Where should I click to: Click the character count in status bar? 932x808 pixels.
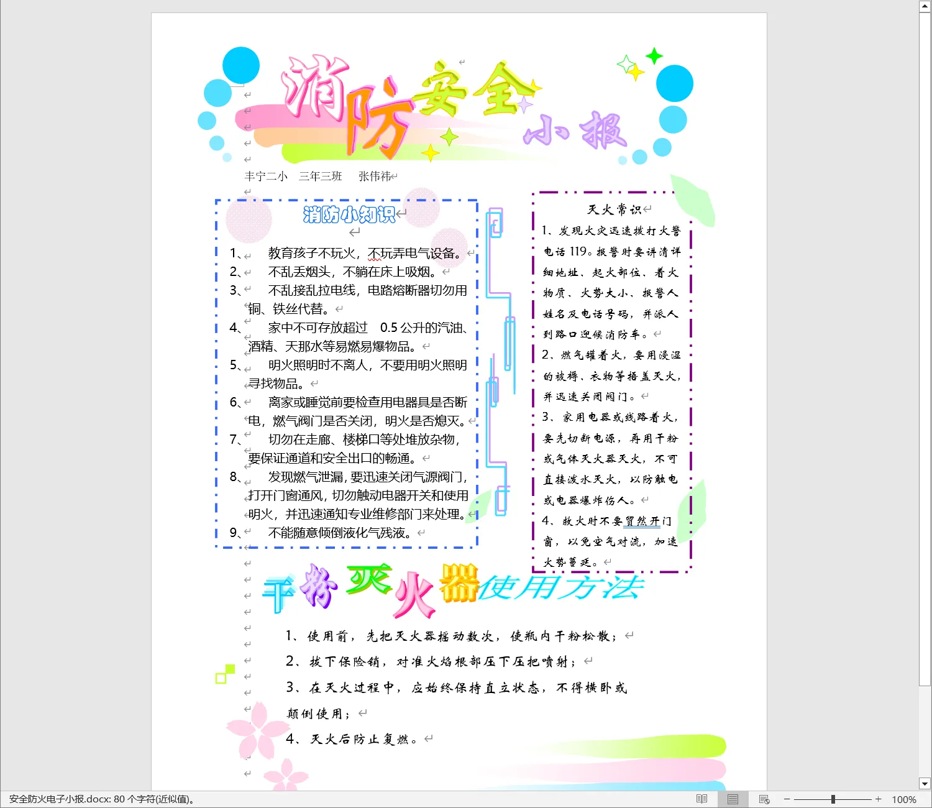point(102,799)
